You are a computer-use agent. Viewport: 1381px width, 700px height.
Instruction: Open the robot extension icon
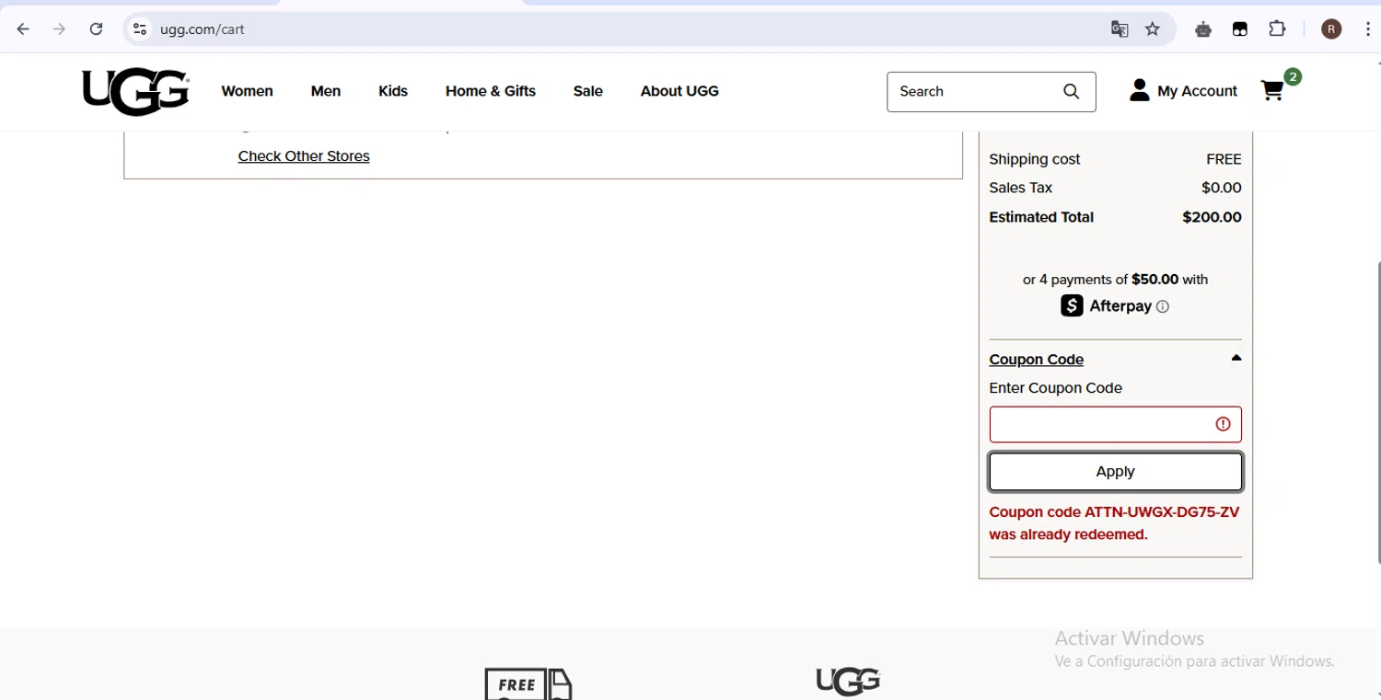pyautogui.click(x=1203, y=29)
